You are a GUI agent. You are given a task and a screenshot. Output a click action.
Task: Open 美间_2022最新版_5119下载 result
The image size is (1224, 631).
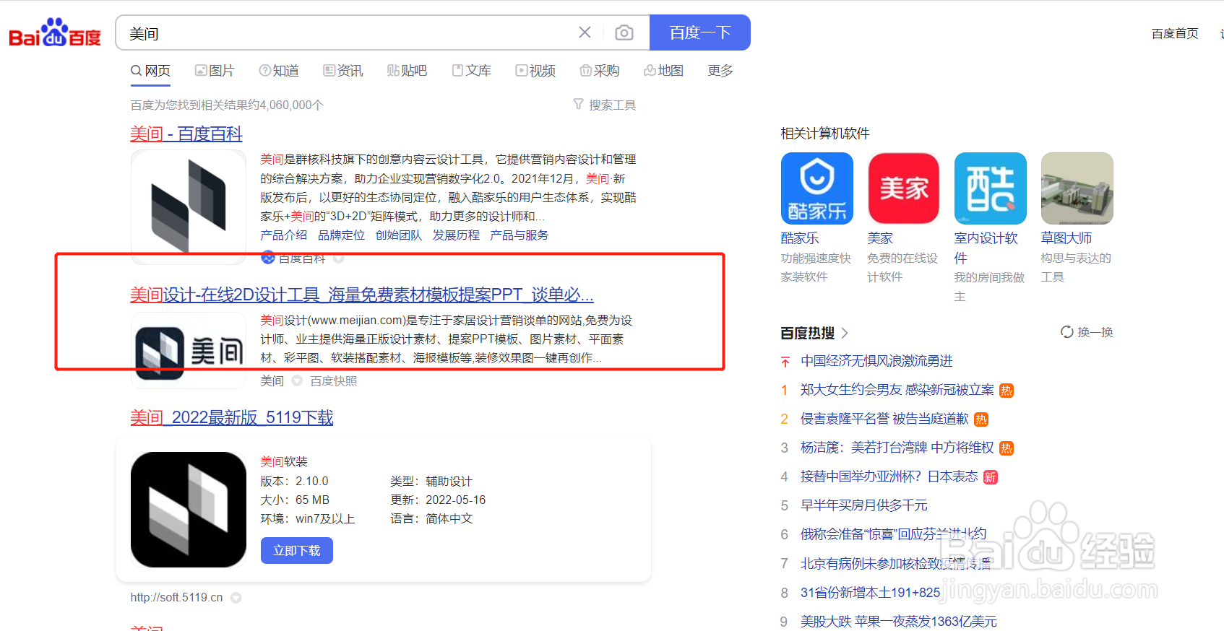coord(232,418)
